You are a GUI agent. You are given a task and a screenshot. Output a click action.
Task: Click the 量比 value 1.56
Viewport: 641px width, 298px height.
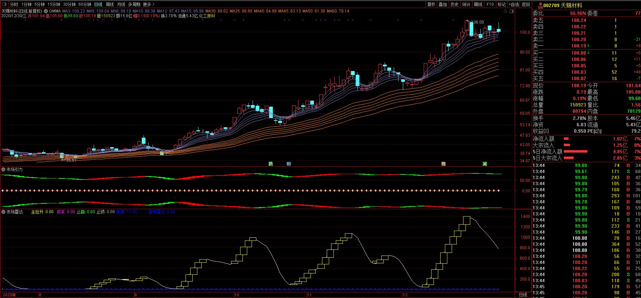coord(636,105)
